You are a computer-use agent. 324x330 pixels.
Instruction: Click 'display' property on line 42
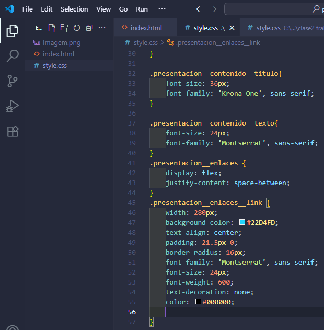pyautogui.click(x=179, y=173)
